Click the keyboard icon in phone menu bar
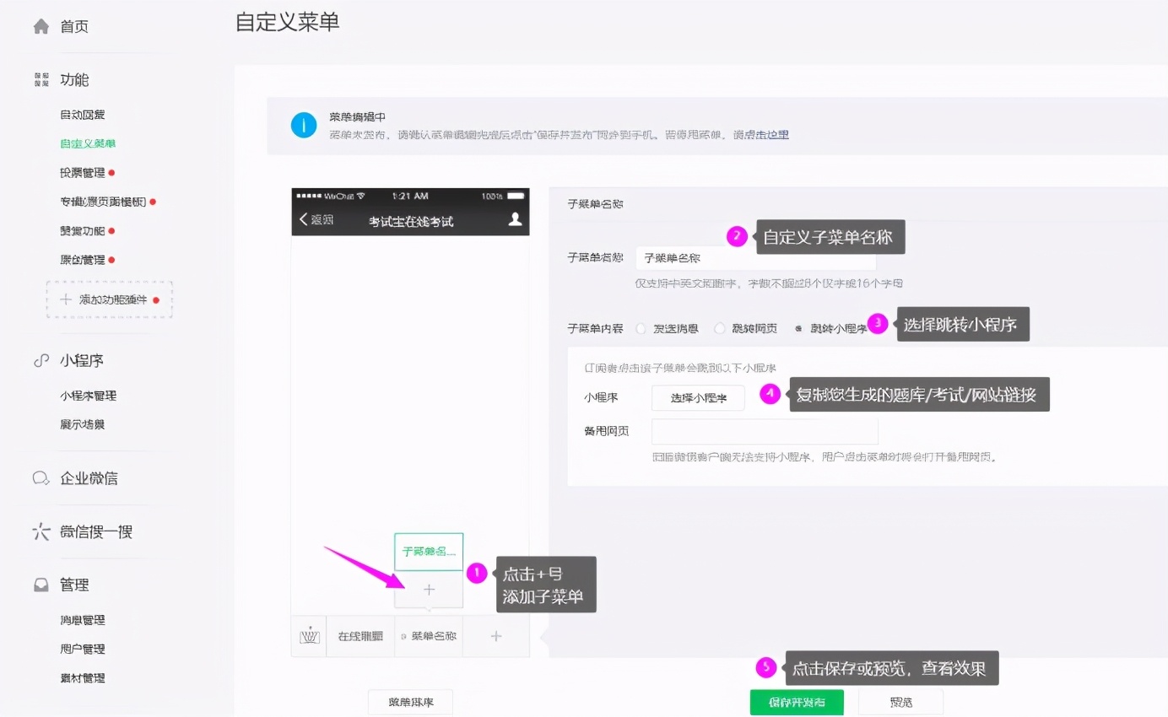Viewport: 1168px width, 717px height. pos(309,636)
